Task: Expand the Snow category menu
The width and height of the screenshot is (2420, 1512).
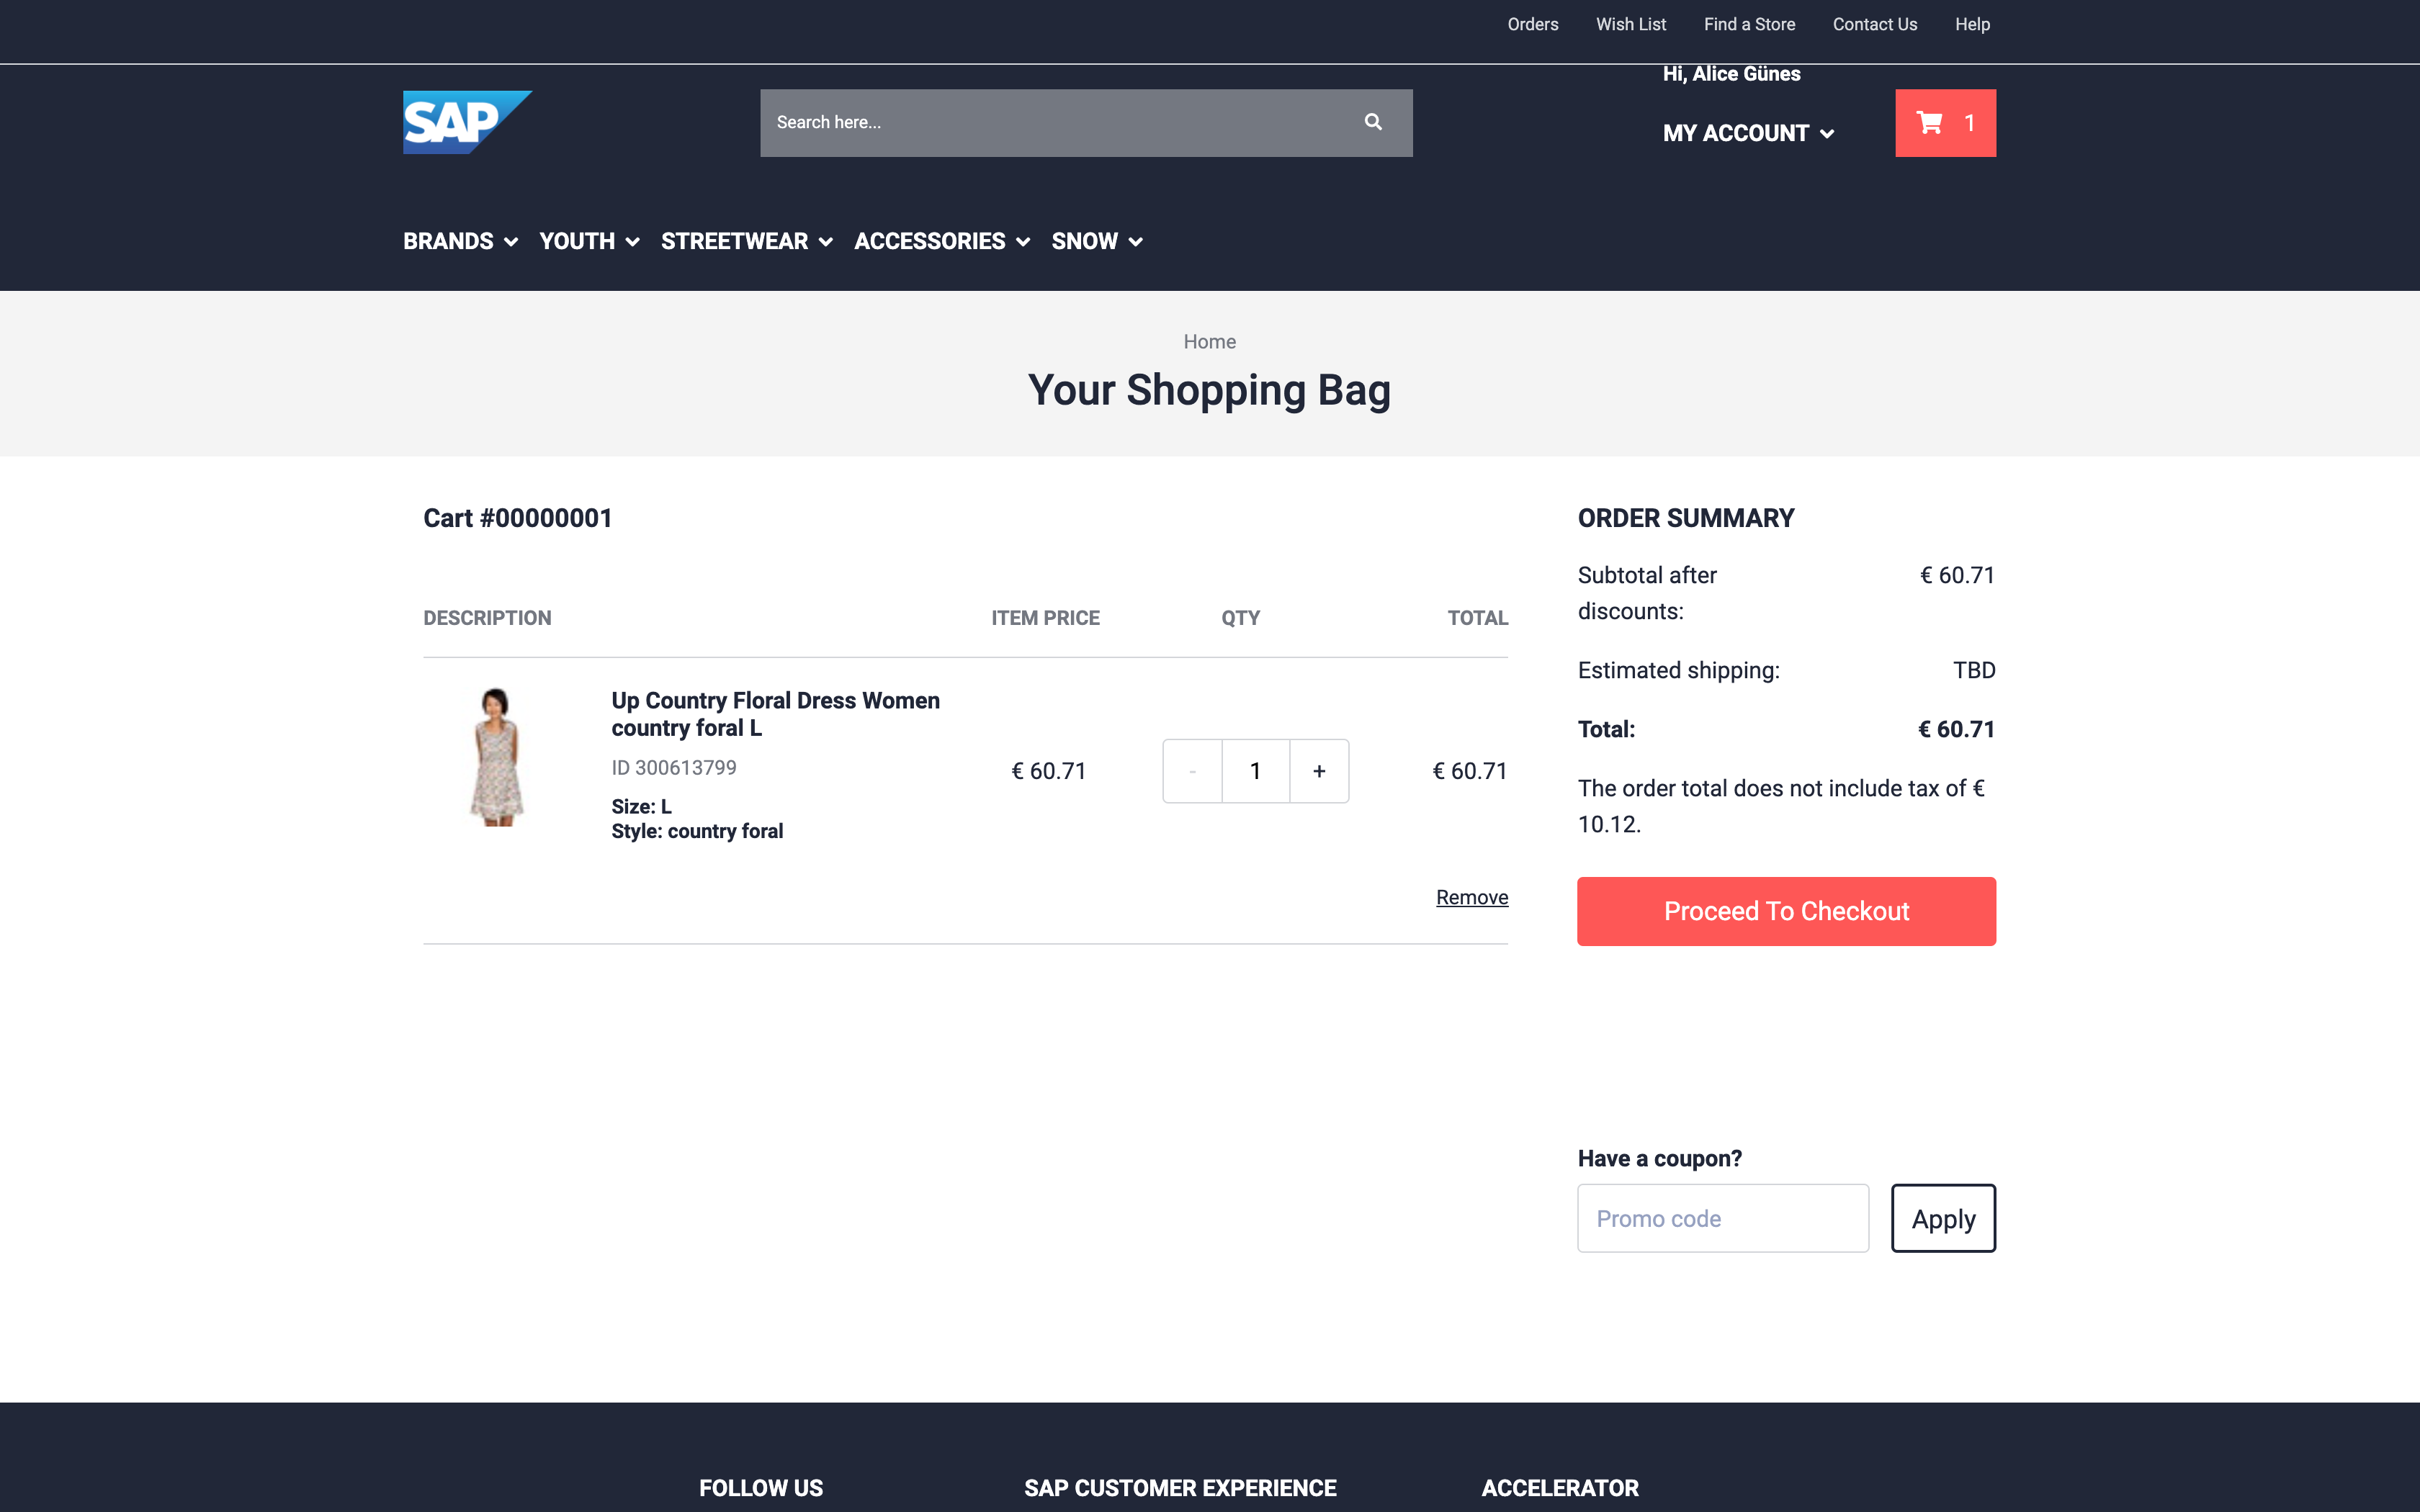Action: (x=1096, y=241)
